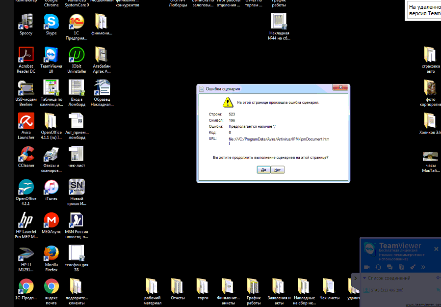Select Новый ярлык И... SN icon
The height and width of the screenshot is (307, 441).
point(77,193)
